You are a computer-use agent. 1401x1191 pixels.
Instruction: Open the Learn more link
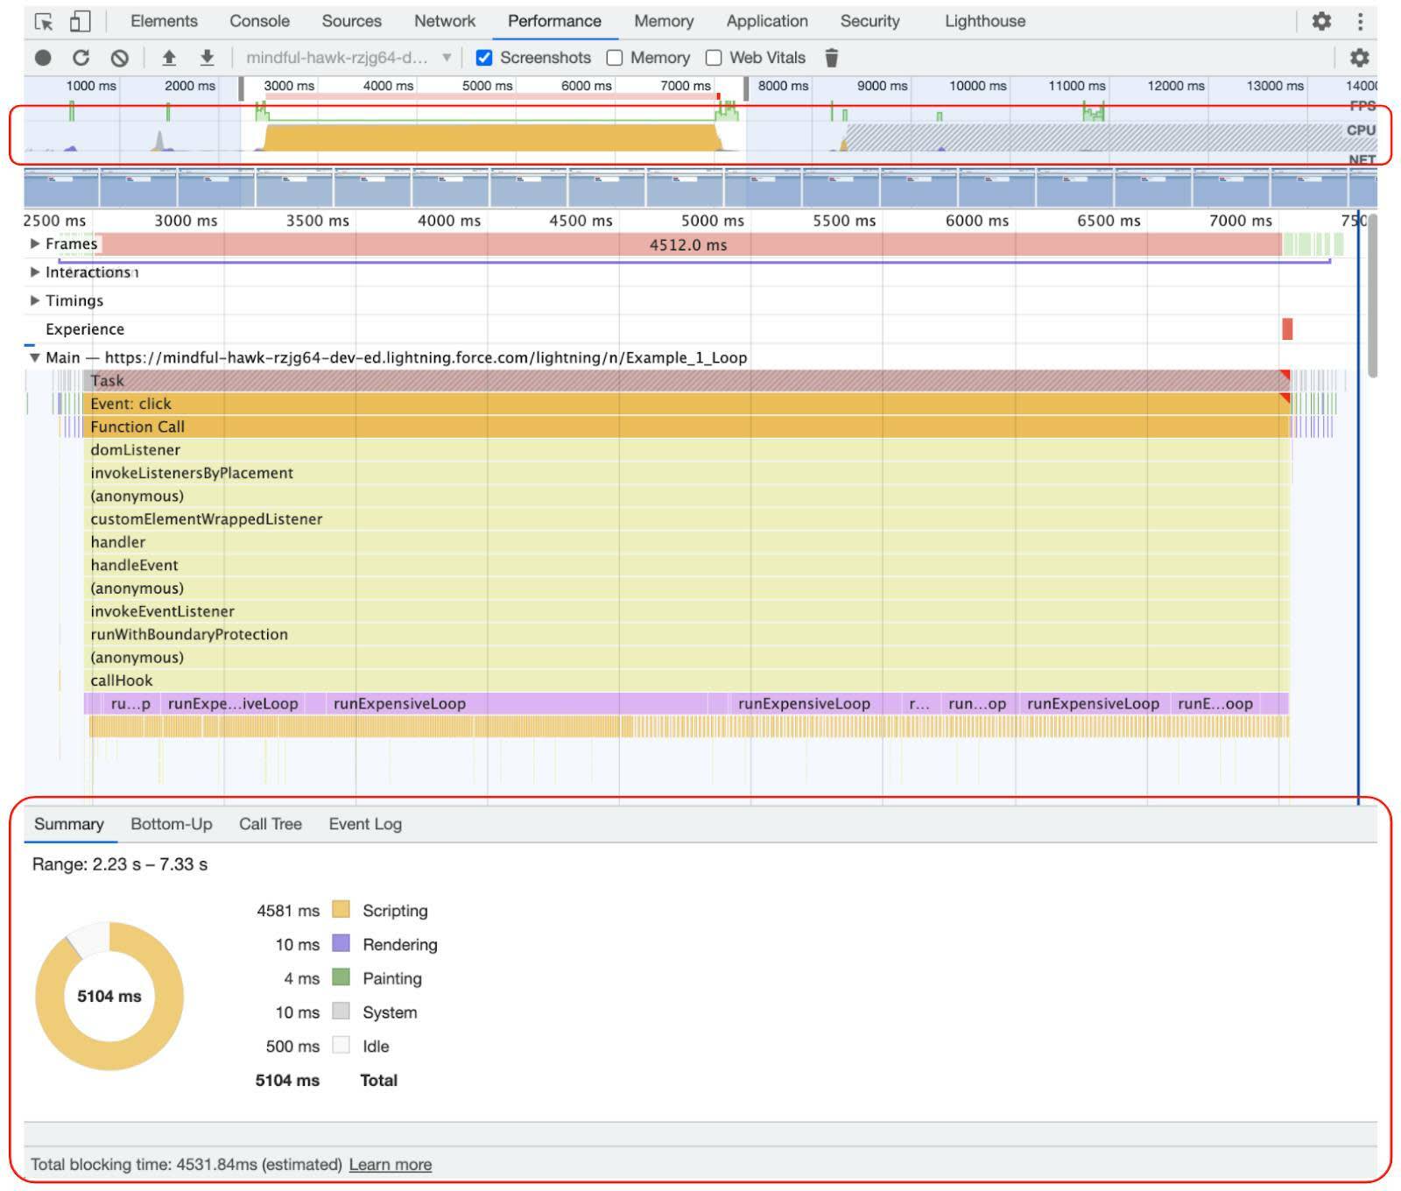(x=391, y=1165)
